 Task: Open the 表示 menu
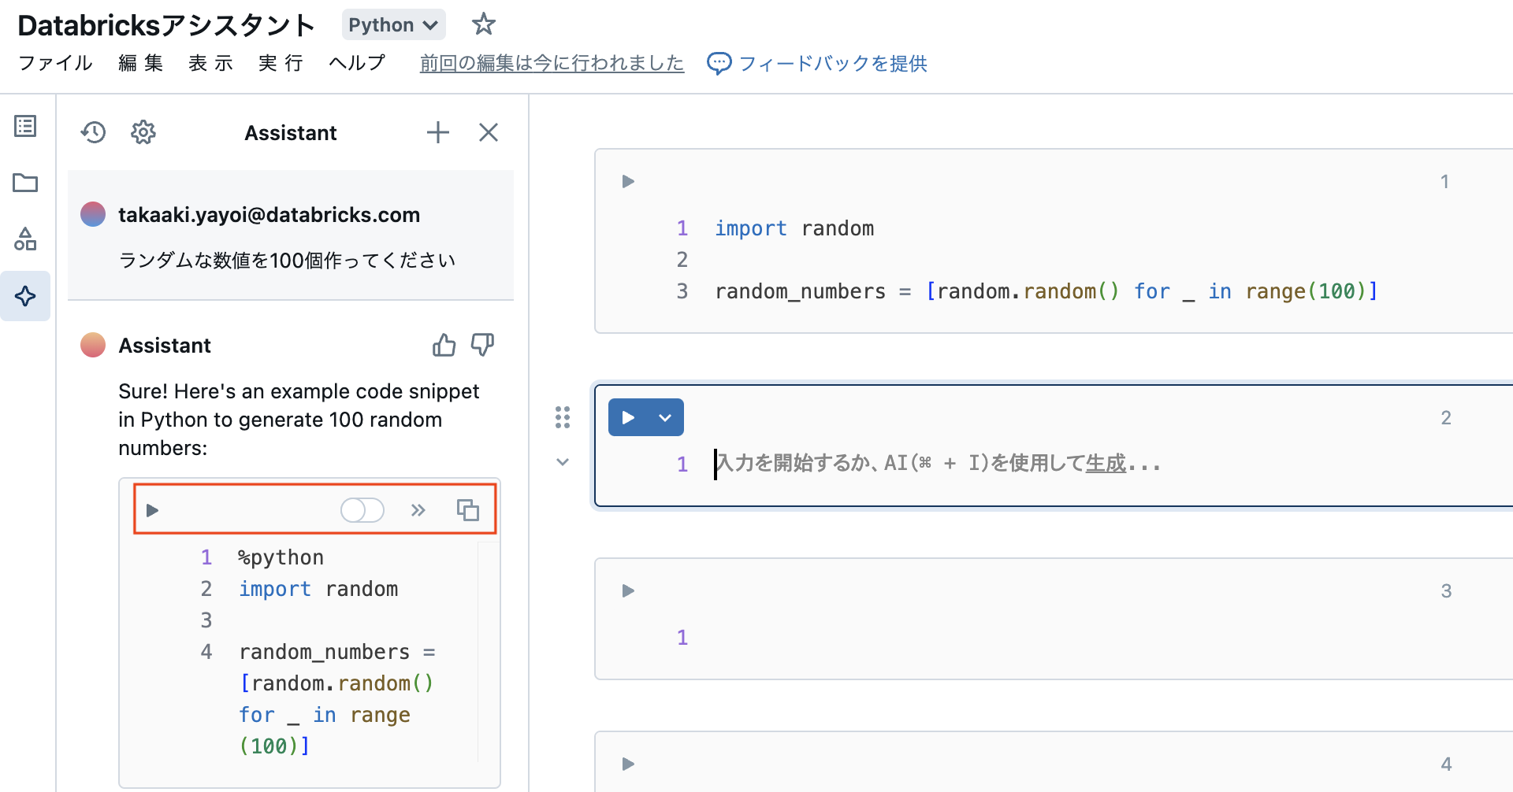[x=210, y=63]
